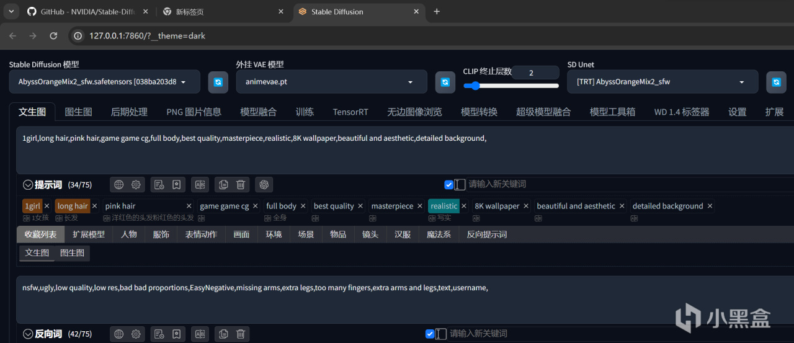Open 外挂 VAE 模型 dropdown showing animevae.pt

click(332, 82)
